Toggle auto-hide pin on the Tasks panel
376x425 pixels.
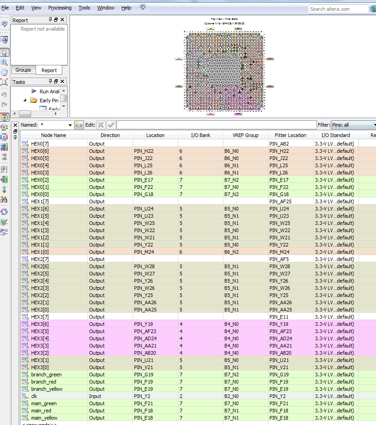(50, 82)
